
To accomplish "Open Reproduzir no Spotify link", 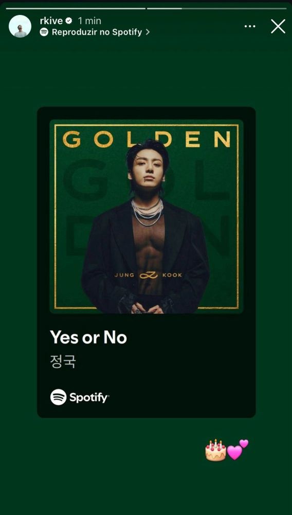I will click(97, 32).
